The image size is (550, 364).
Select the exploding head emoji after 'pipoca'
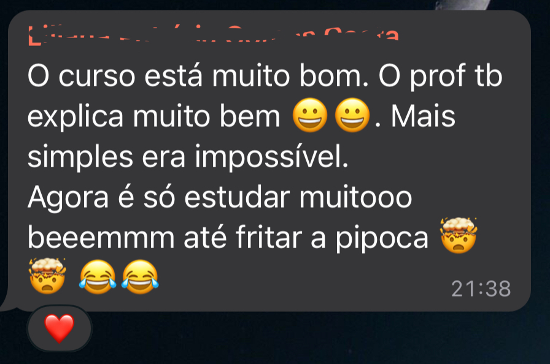point(459,235)
